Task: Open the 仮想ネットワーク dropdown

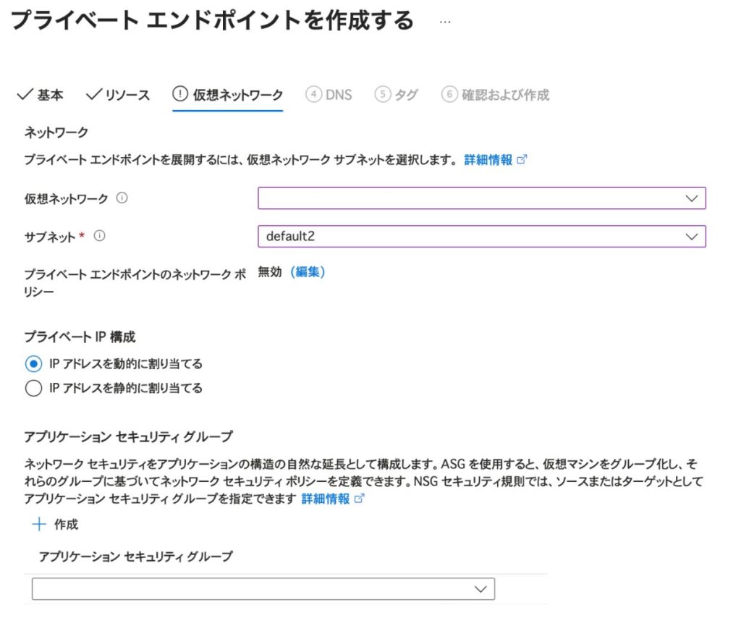Action: (x=481, y=198)
